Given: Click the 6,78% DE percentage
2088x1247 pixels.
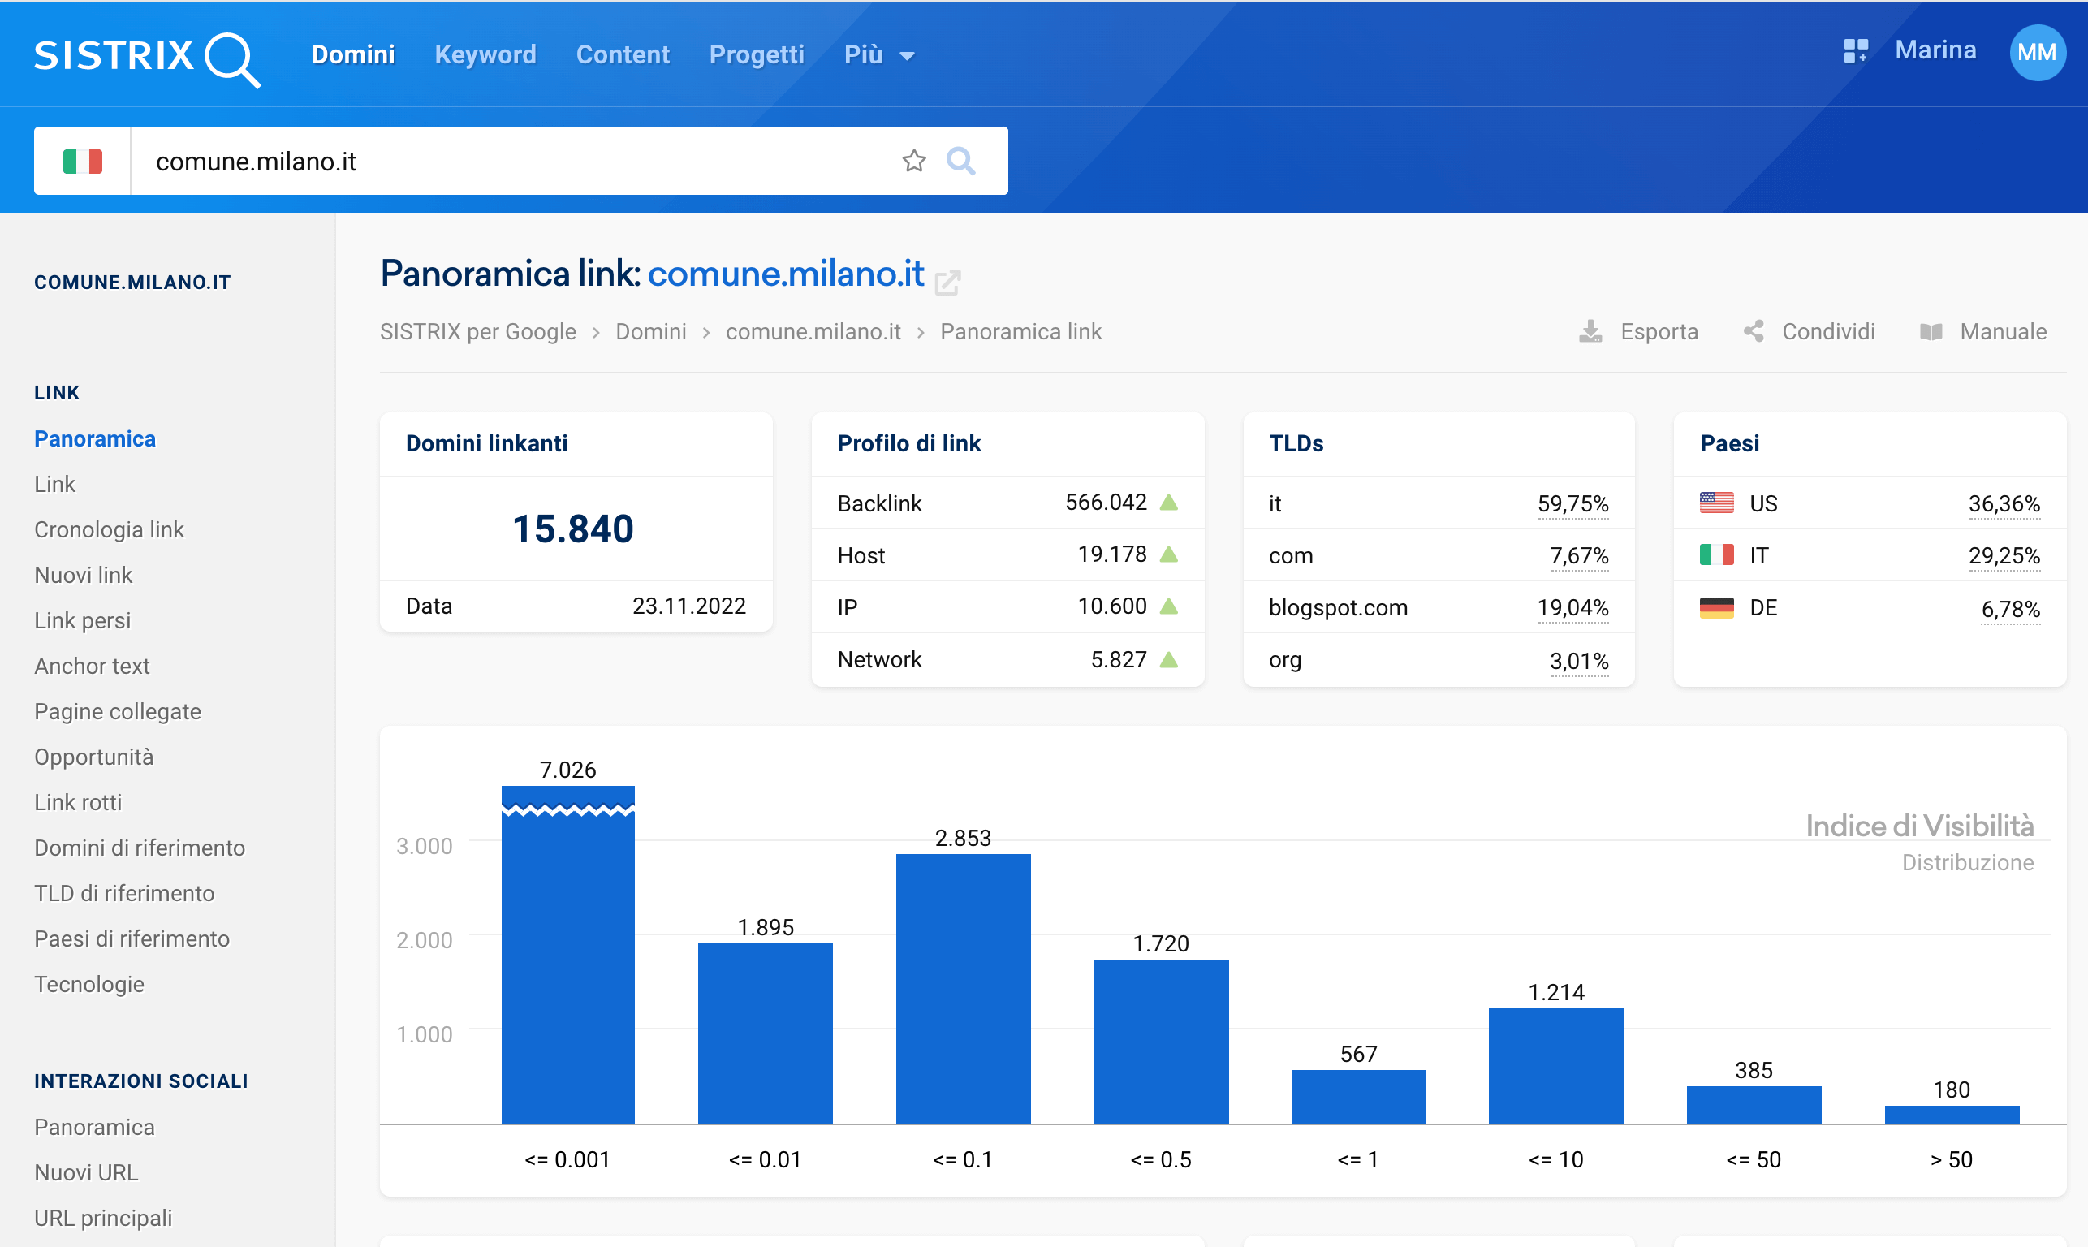Looking at the screenshot, I should [x=2010, y=608].
